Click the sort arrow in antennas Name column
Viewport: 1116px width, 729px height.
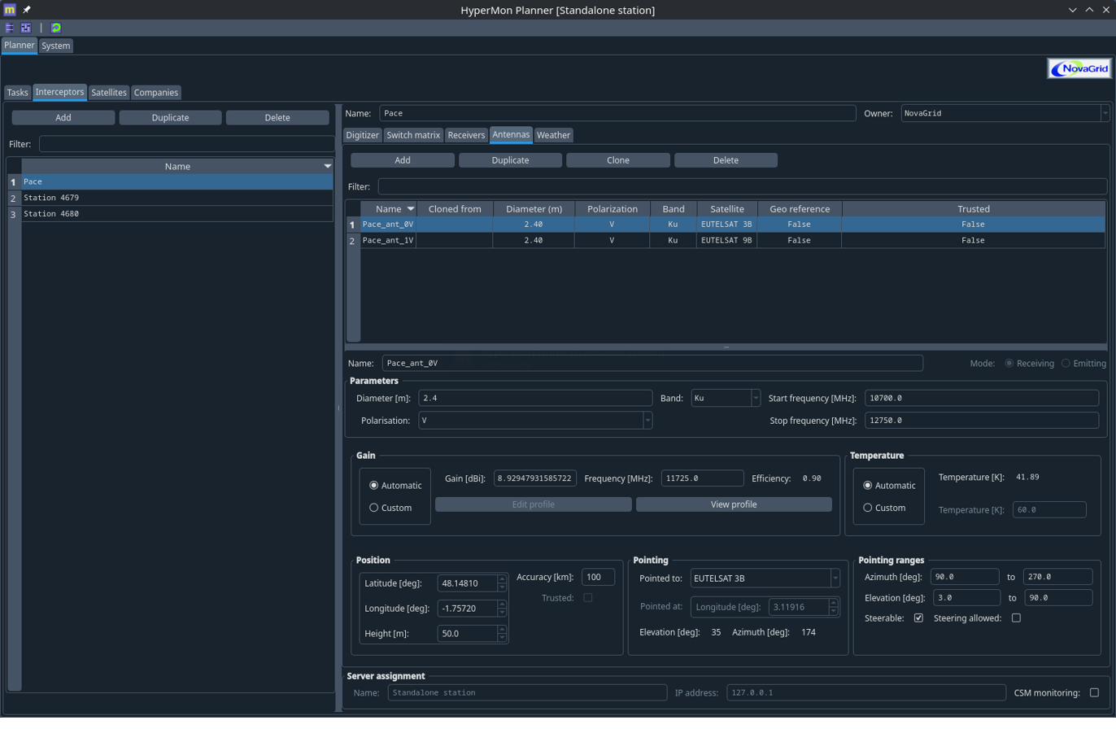(411, 209)
